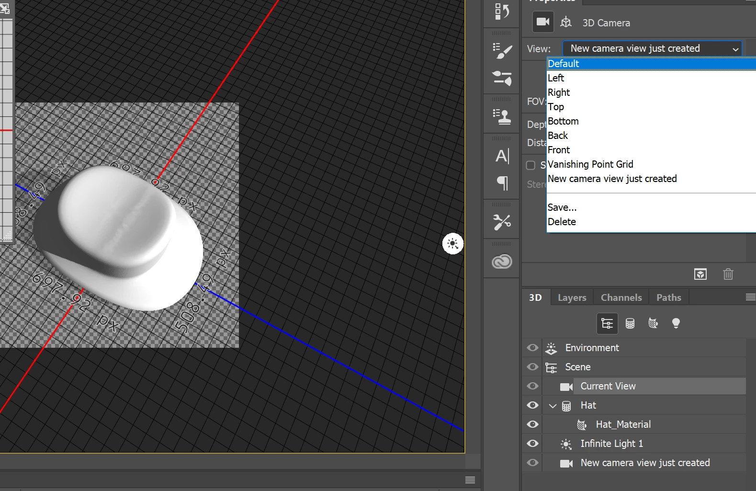Hide the Hat mesh
This screenshot has width=756, height=491.
(x=532, y=405)
